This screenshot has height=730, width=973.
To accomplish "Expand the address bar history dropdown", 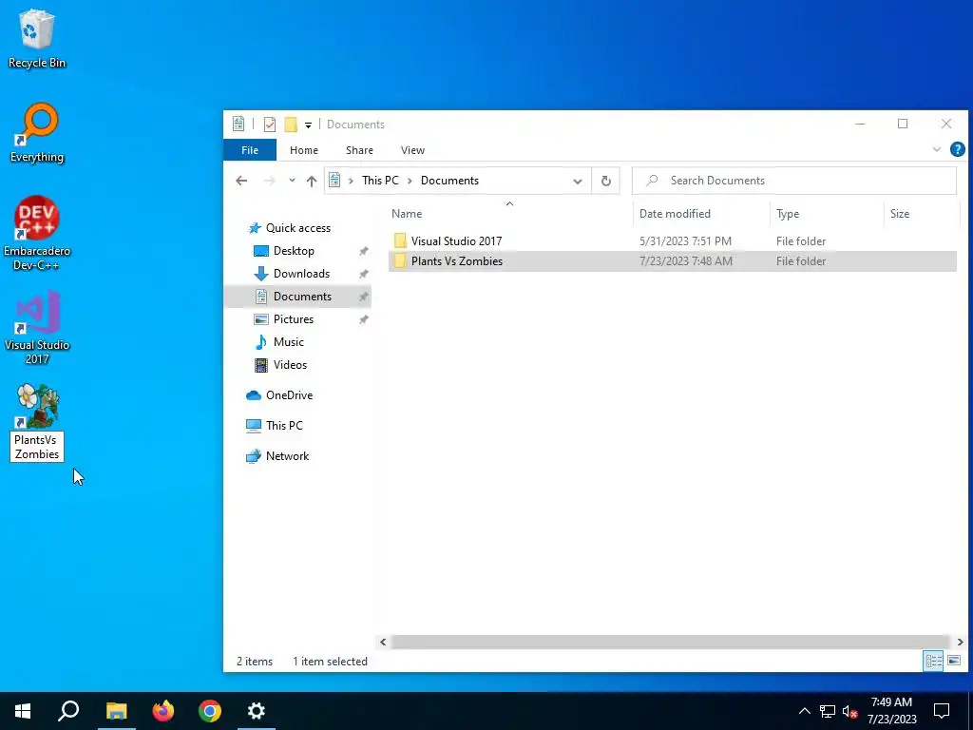I will click(578, 182).
